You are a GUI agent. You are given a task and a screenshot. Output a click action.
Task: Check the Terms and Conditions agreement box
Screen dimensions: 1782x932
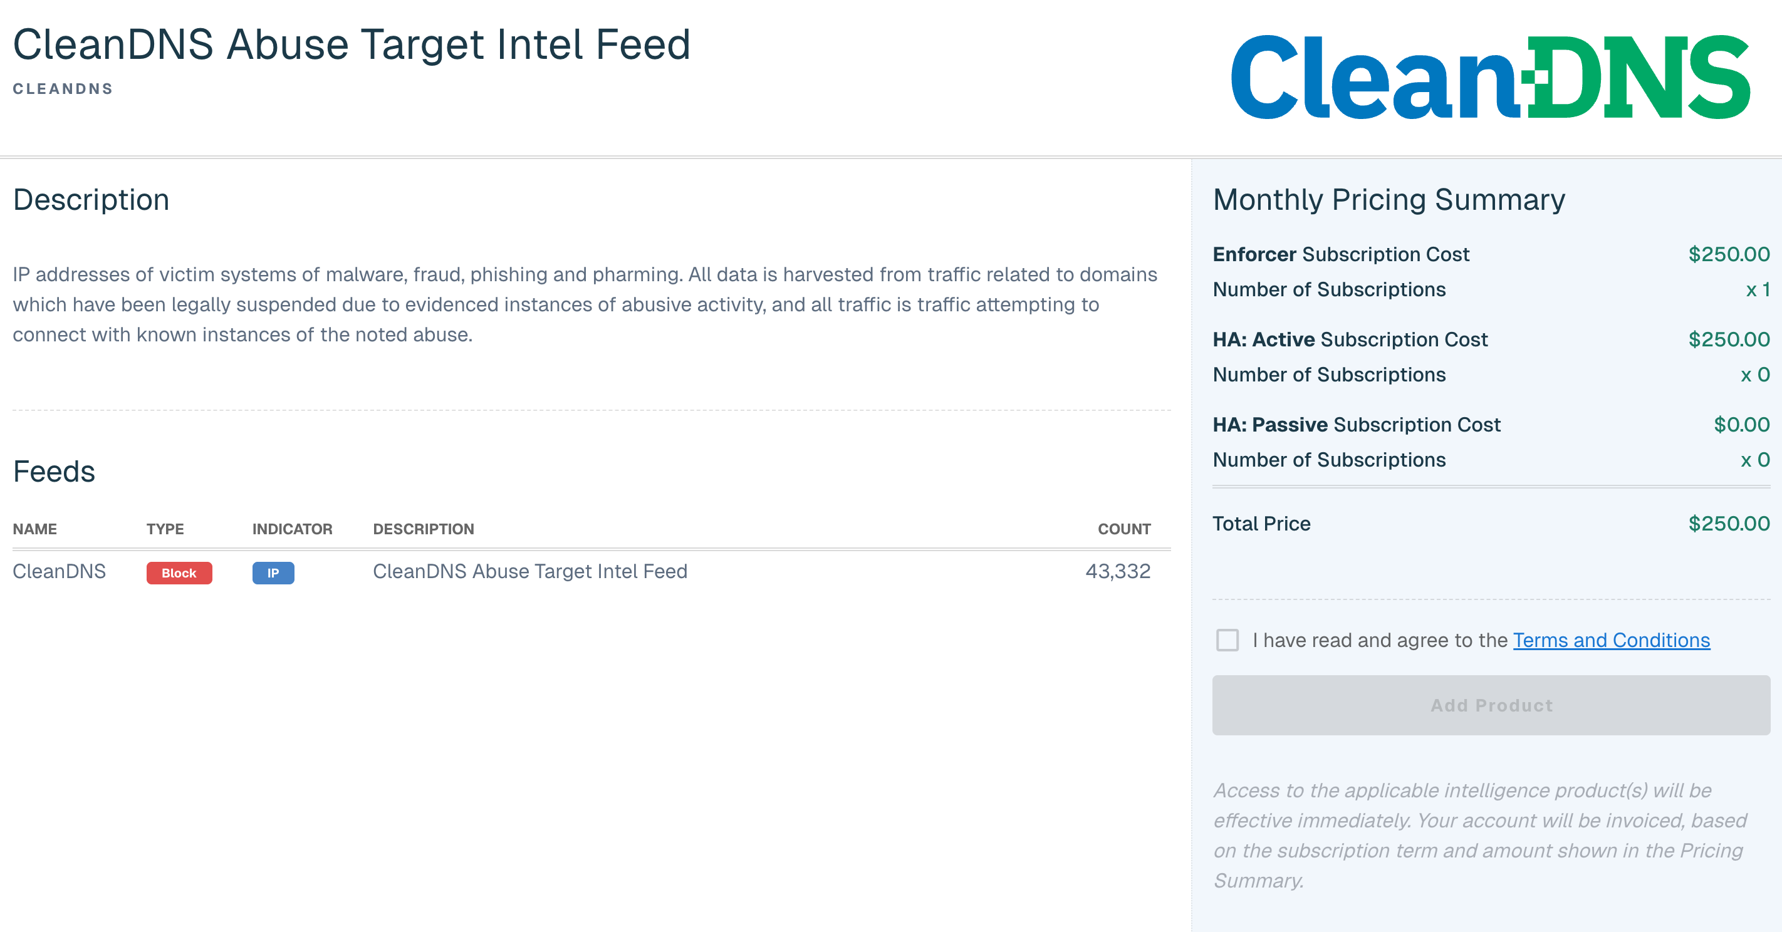click(1228, 639)
